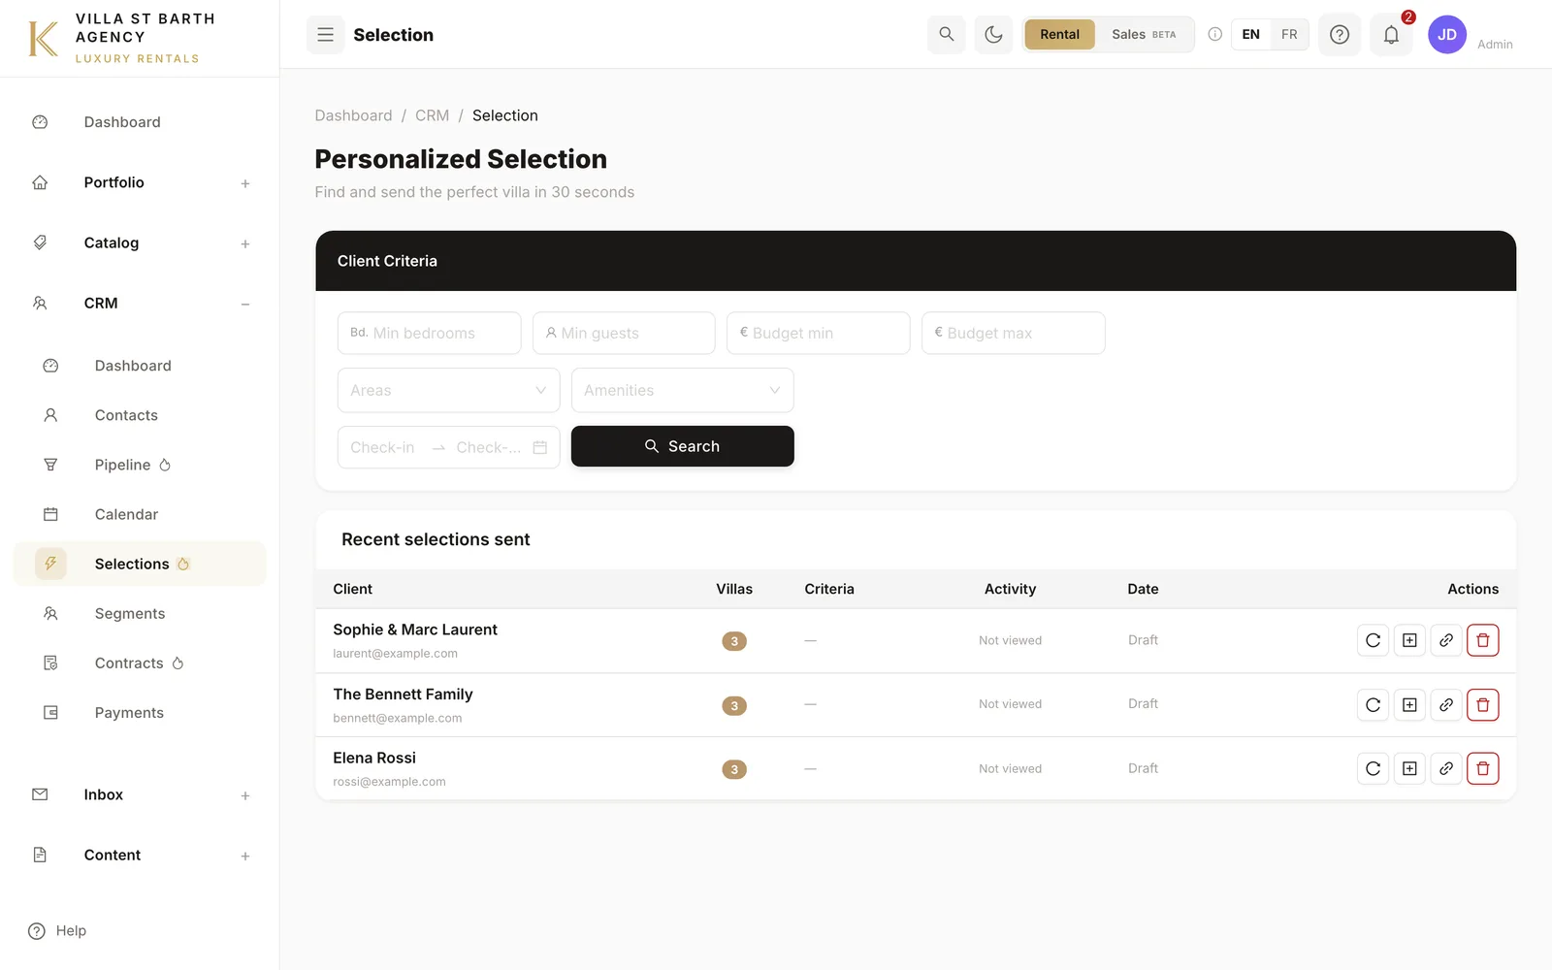This screenshot has width=1552, height=970.
Task: Open the help question-mark icon in header
Action: click(1340, 35)
